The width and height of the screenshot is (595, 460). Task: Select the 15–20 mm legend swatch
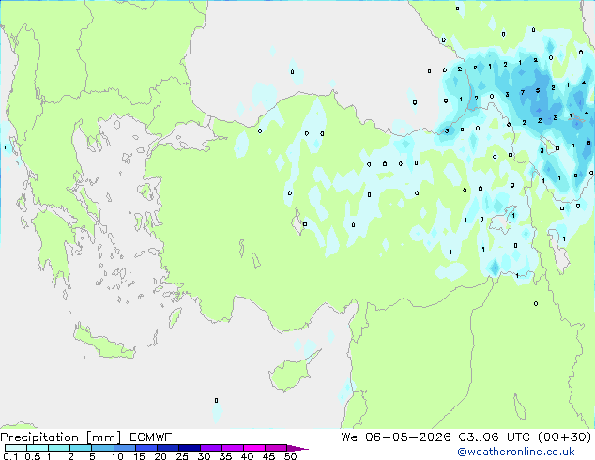tap(146, 448)
